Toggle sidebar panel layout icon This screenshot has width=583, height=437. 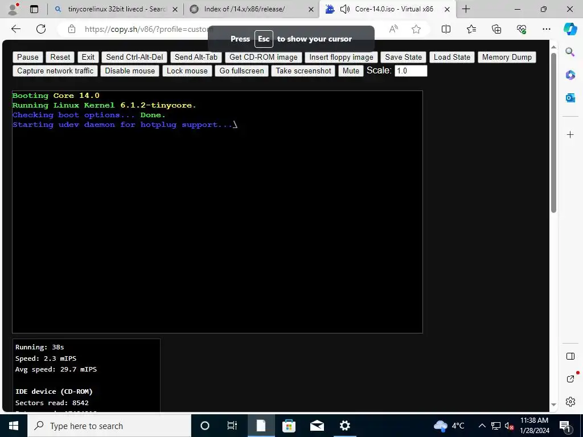570,356
